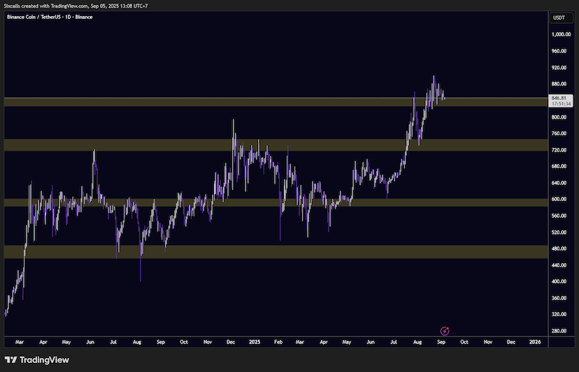Click the 440.00 price axis label
The height and width of the screenshot is (372, 579).
[559, 265]
